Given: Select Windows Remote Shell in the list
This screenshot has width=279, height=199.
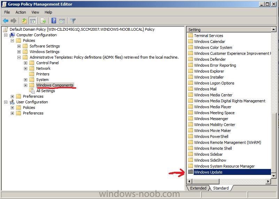Looking at the screenshot, I should click(x=213, y=148).
